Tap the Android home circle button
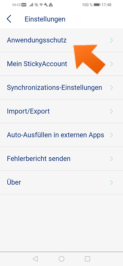This screenshot has width=123, height=266. pyautogui.click(x=61, y=259)
